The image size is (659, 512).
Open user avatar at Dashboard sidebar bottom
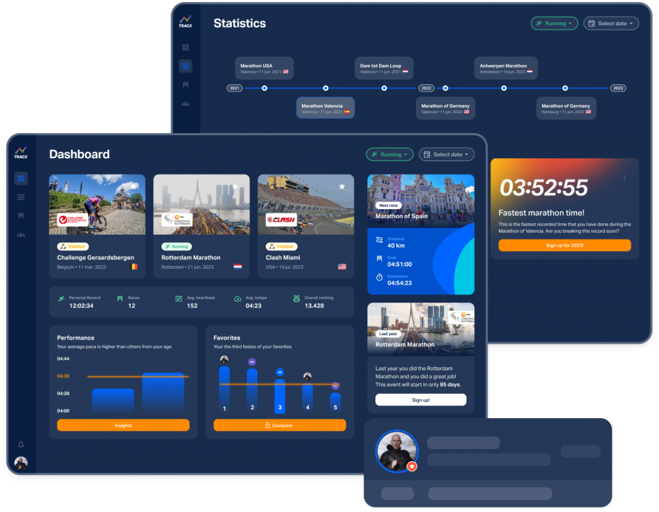click(x=21, y=462)
